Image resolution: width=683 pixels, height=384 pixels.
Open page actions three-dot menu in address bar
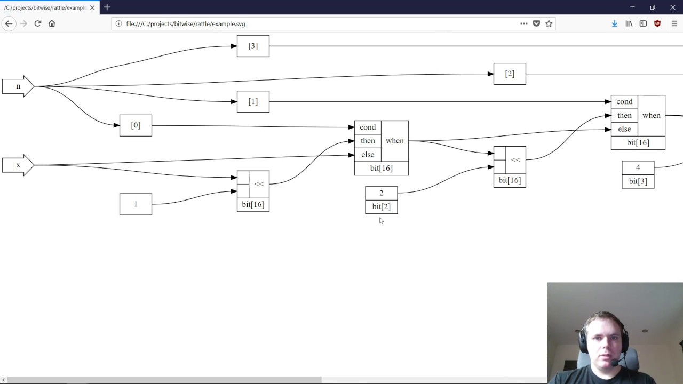[x=524, y=23]
